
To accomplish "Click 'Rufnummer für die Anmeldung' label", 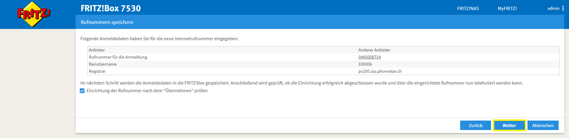I will tap(118, 57).
